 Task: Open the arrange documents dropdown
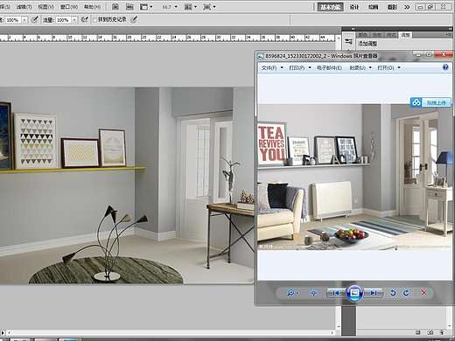coord(191,6)
